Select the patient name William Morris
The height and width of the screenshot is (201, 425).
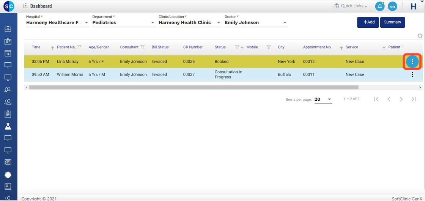pyautogui.click(x=70, y=74)
